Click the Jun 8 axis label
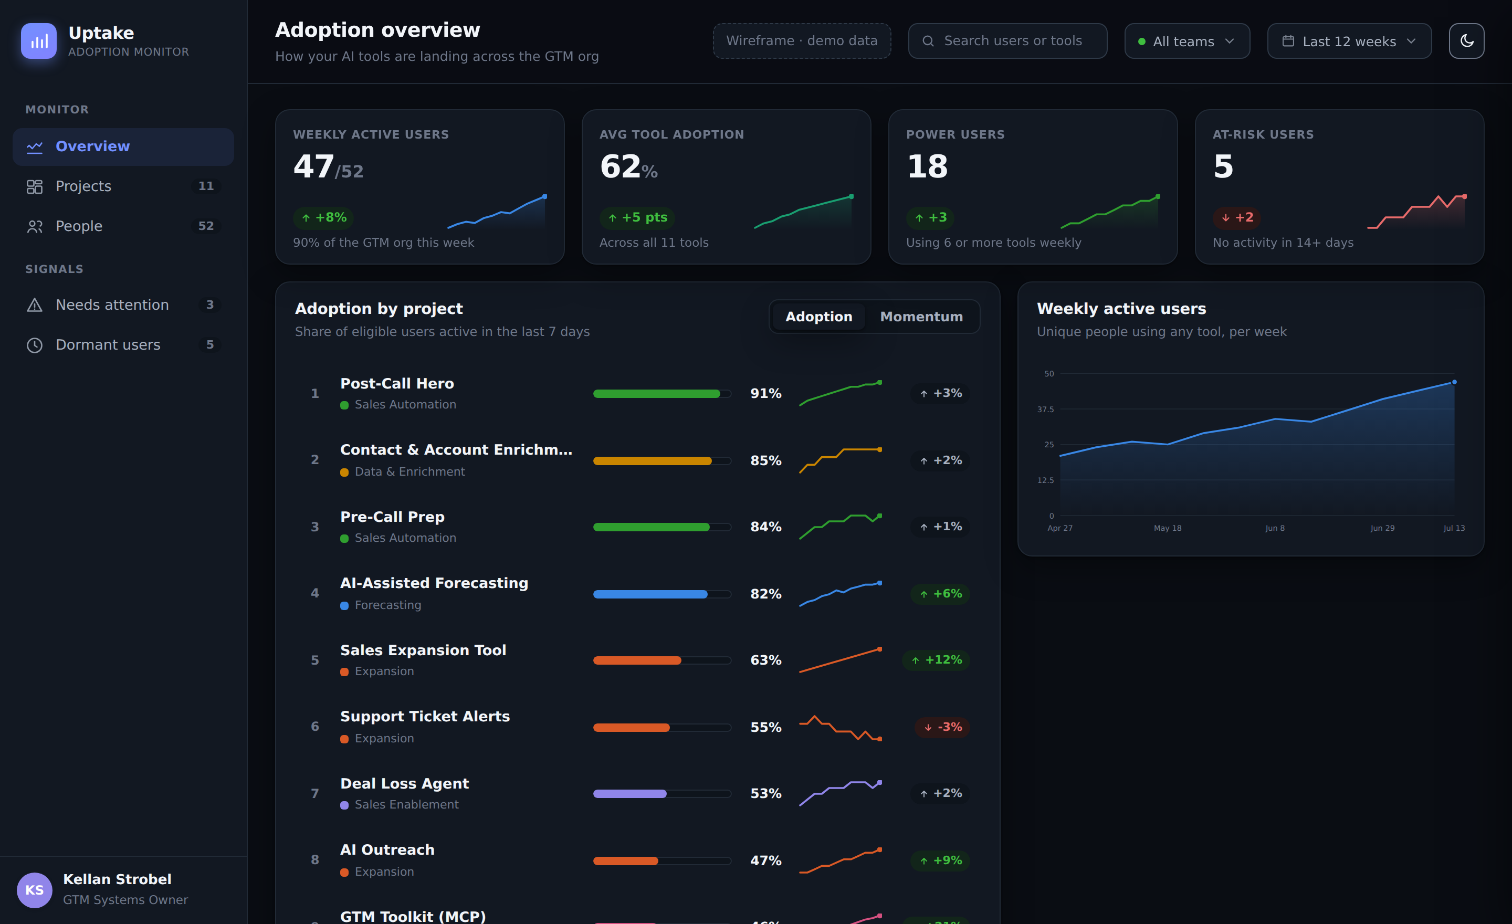This screenshot has width=1512, height=924. point(1275,528)
